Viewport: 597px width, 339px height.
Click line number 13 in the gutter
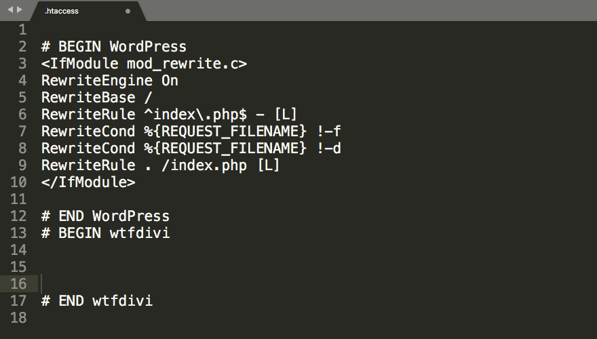point(18,233)
